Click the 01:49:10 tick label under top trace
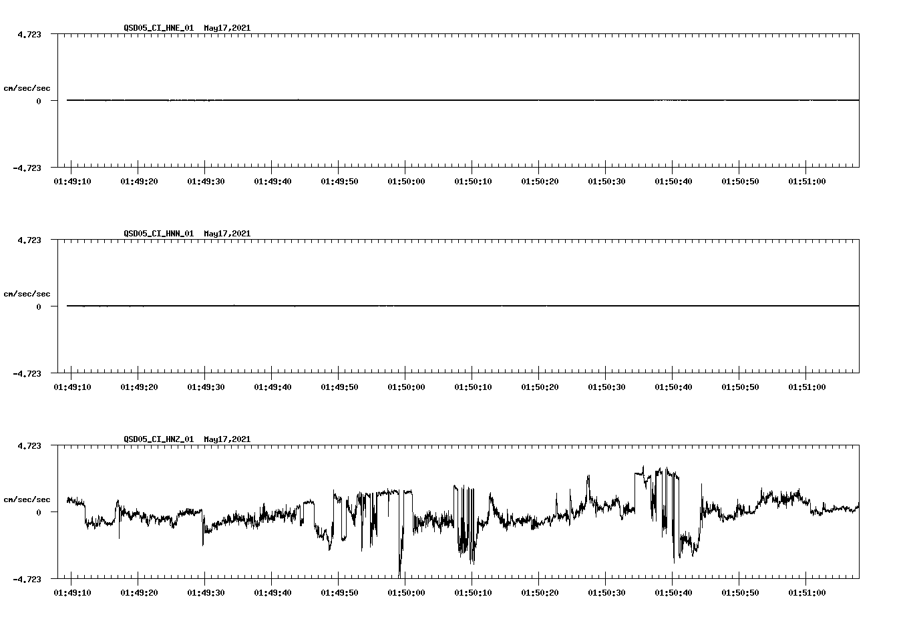 (72, 180)
